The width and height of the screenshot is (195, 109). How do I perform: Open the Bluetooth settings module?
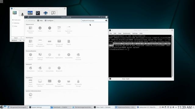[x=59, y=69]
